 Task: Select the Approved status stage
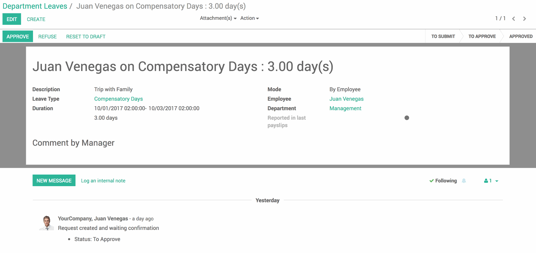(521, 36)
